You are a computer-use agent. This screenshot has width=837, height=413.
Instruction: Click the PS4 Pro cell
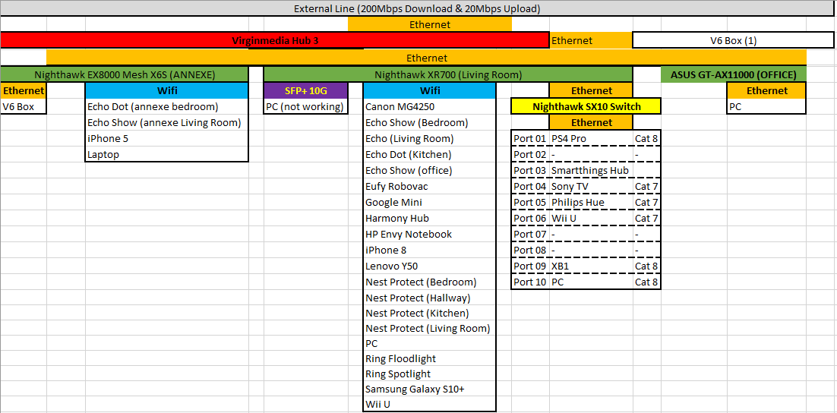click(x=591, y=139)
